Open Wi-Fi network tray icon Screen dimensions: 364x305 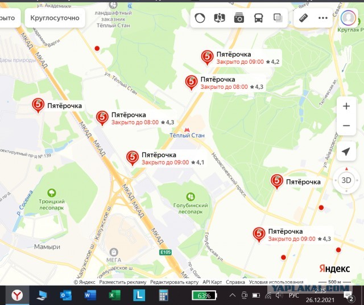[x=268, y=296]
